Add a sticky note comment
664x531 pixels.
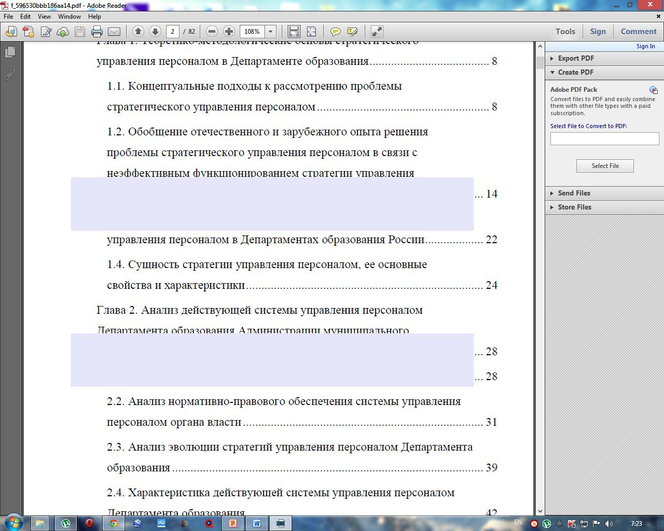point(336,32)
